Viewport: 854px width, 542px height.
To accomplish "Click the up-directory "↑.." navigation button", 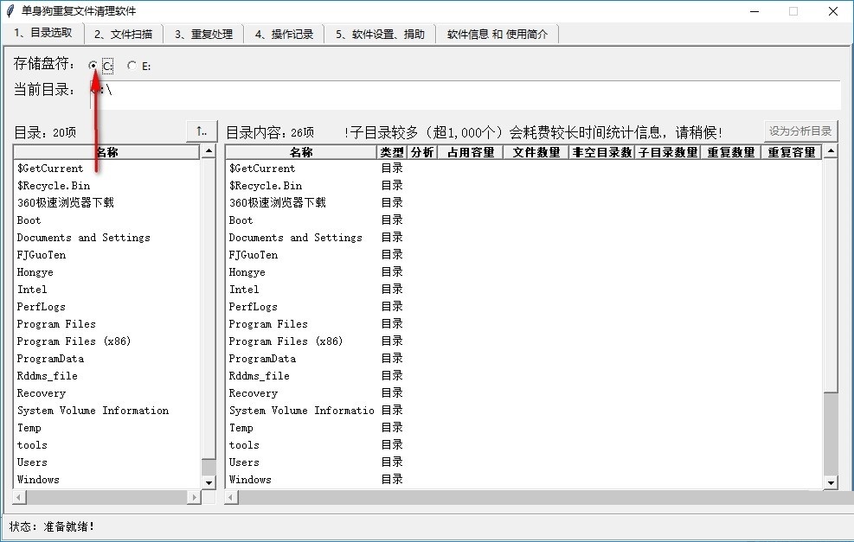I will point(199,131).
